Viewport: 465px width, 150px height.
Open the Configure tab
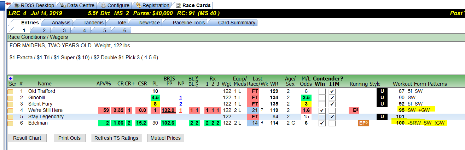click(115, 5)
